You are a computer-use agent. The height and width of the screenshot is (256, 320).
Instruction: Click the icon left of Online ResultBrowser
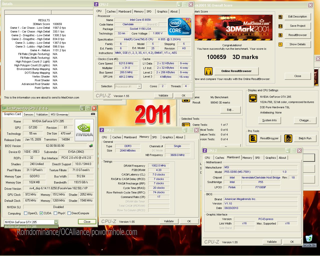coord(208,71)
